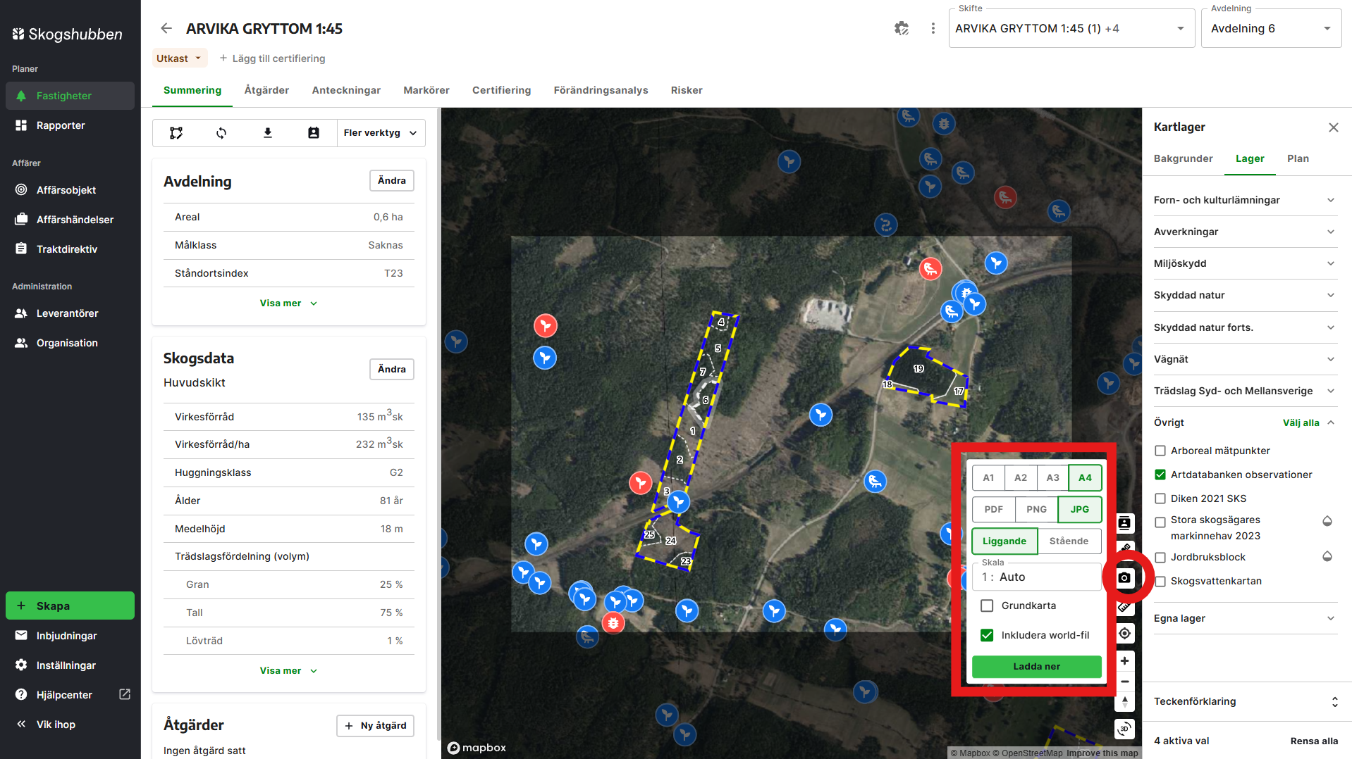The width and height of the screenshot is (1352, 759).
Task: Open Rapporter in the sidebar
Action: point(70,125)
